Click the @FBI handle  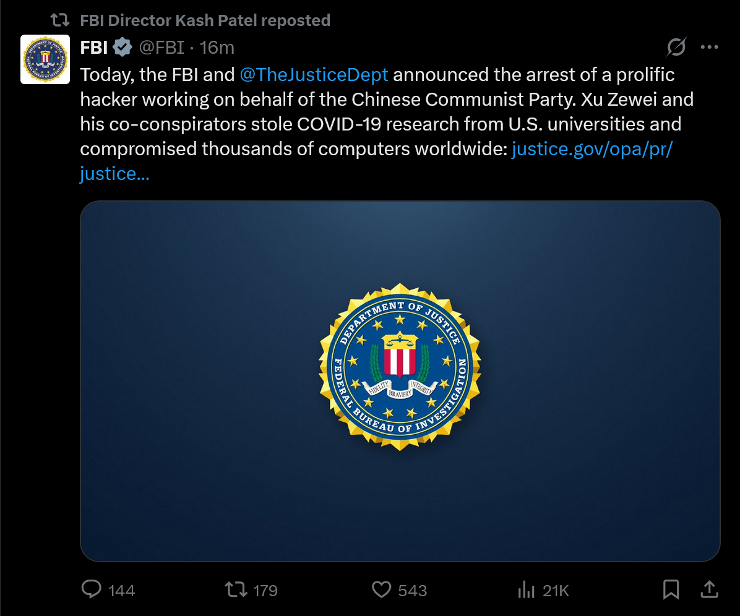[161, 48]
